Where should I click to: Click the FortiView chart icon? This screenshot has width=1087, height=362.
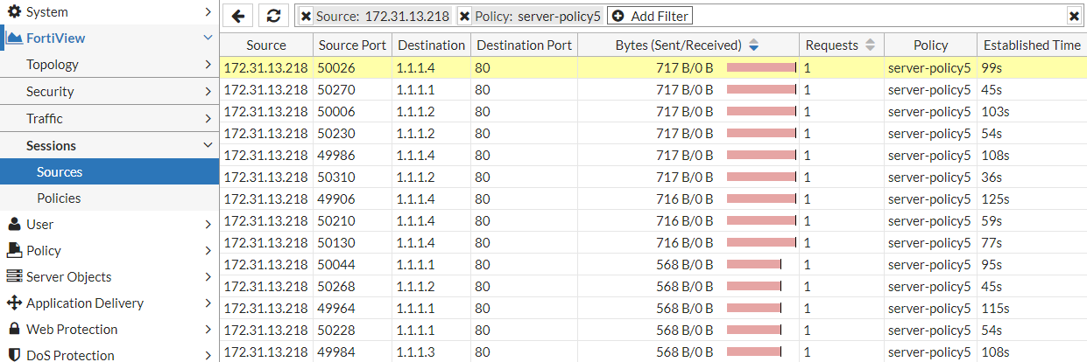13,38
